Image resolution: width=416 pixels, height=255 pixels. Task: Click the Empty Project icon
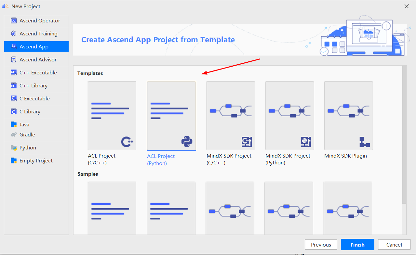click(14, 161)
